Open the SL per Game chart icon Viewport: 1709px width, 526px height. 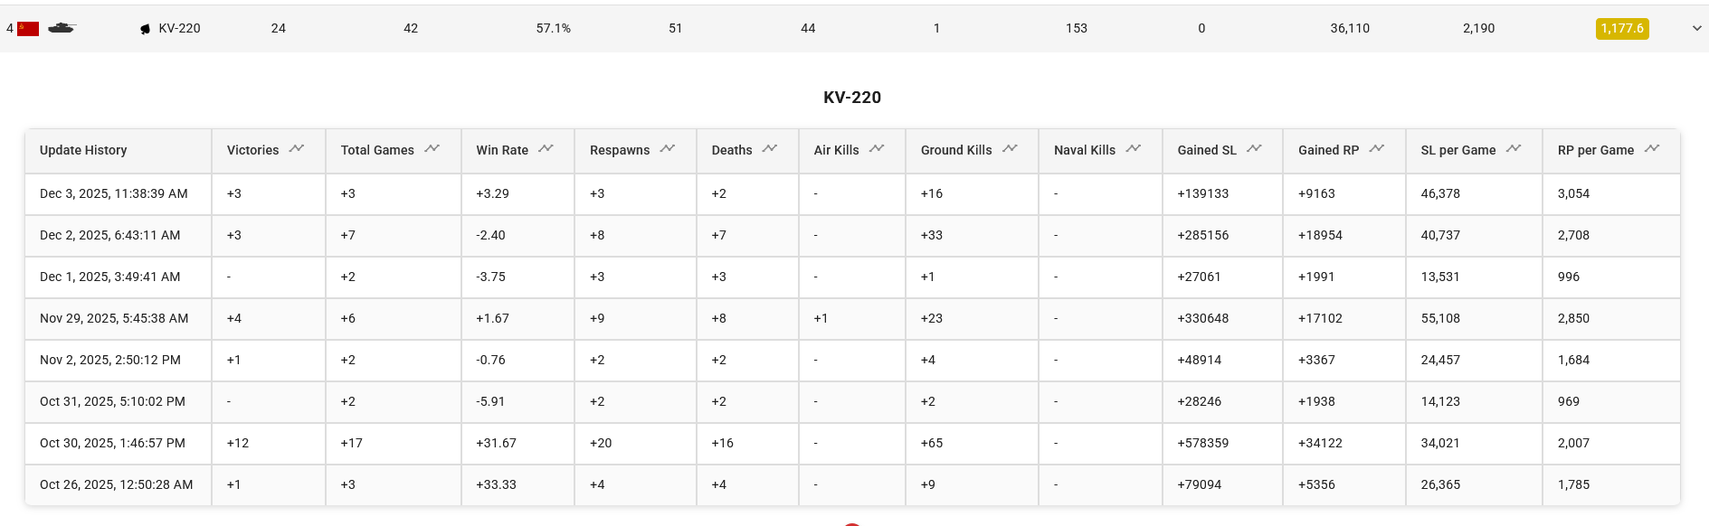pyautogui.click(x=1514, y=149)
